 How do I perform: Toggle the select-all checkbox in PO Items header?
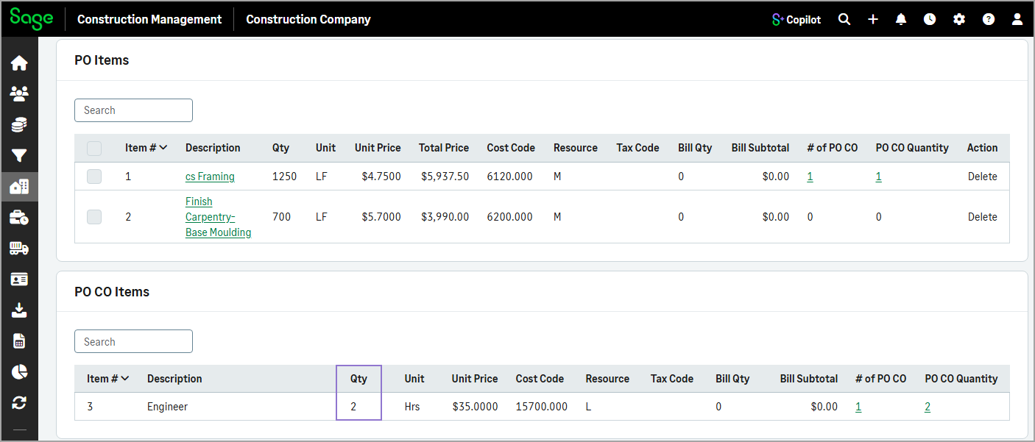94,149
